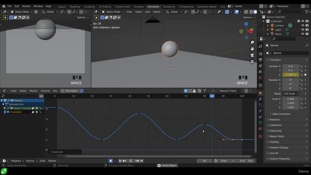This screenshot has width=311, height=175.
Task: Open the File menu
Action: point(9,6)
